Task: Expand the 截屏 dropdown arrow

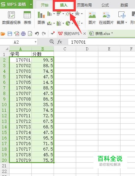Action: click(126, 23)
